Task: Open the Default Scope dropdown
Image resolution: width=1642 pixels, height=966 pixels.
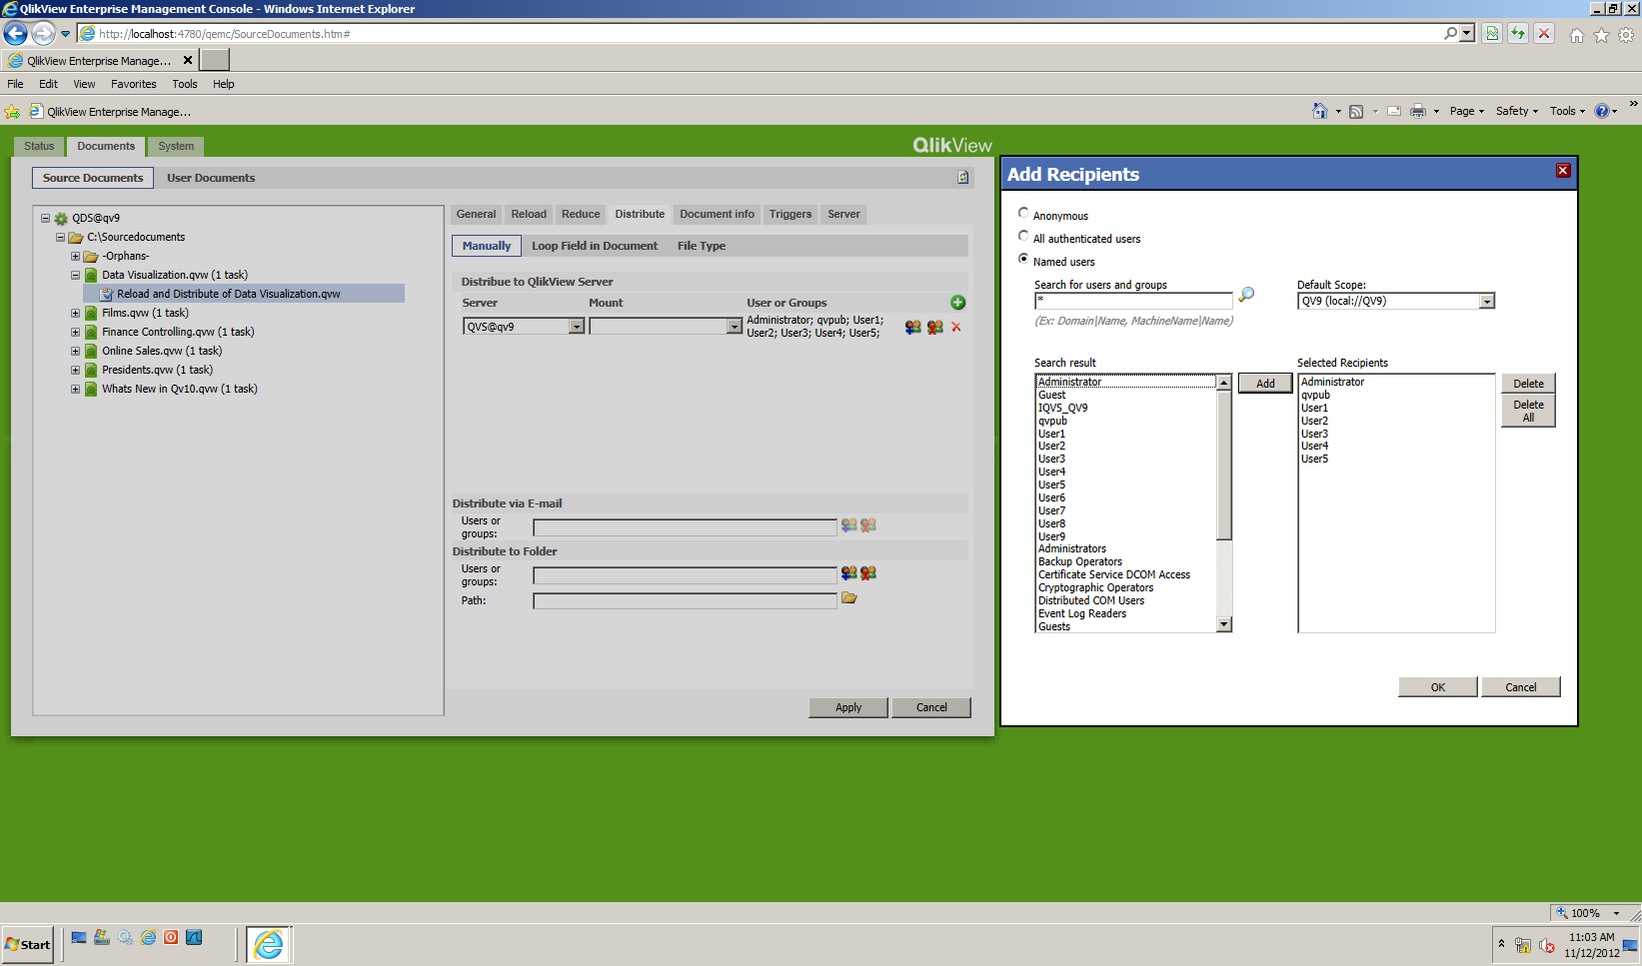Action: coord(1487,302)
